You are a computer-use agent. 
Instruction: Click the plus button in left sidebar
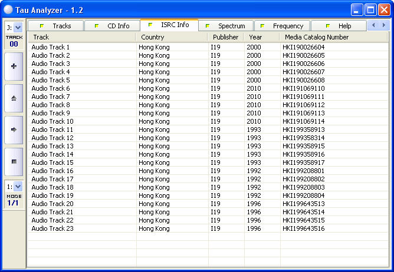pos(14,67)
